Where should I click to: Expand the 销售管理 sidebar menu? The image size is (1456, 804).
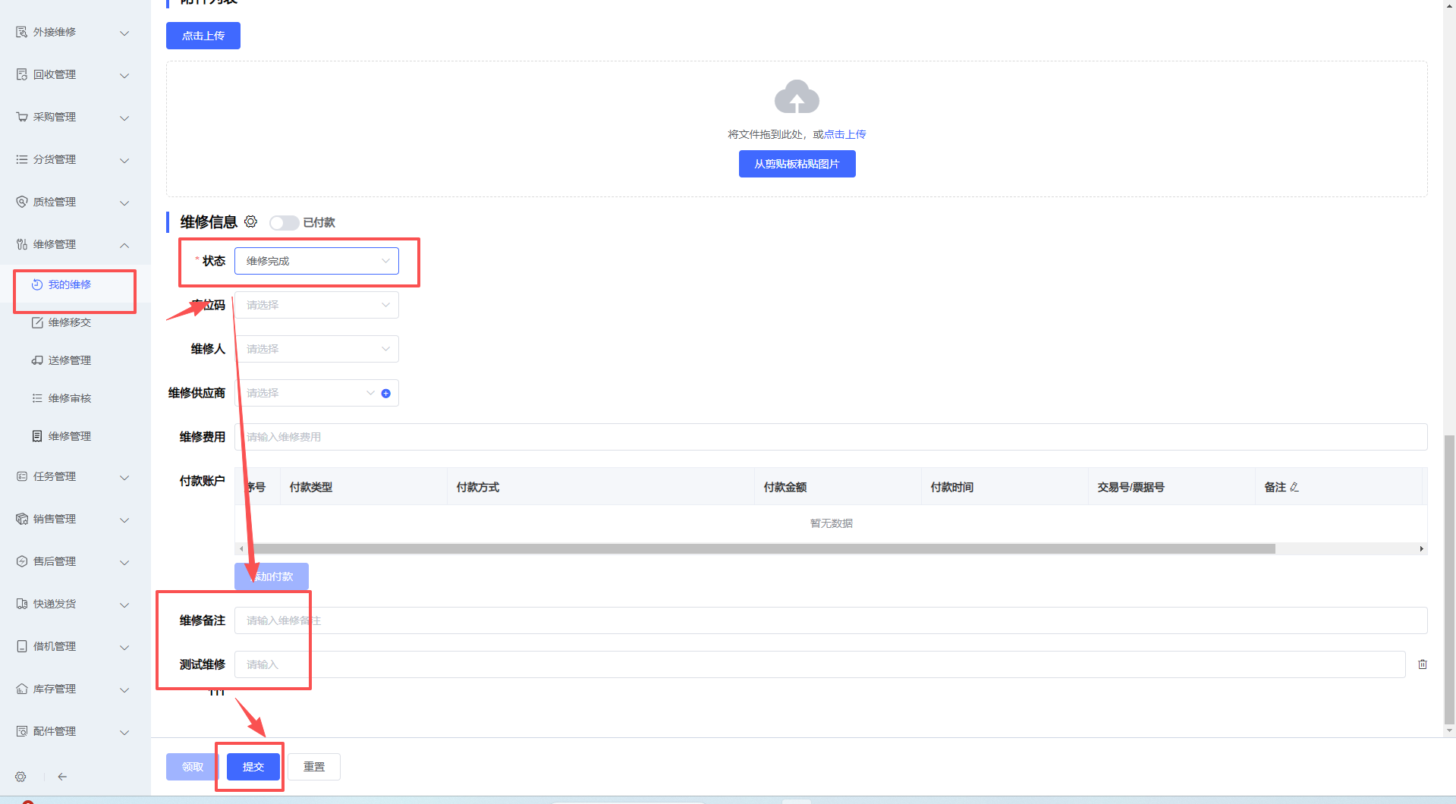tap(73, 519)
